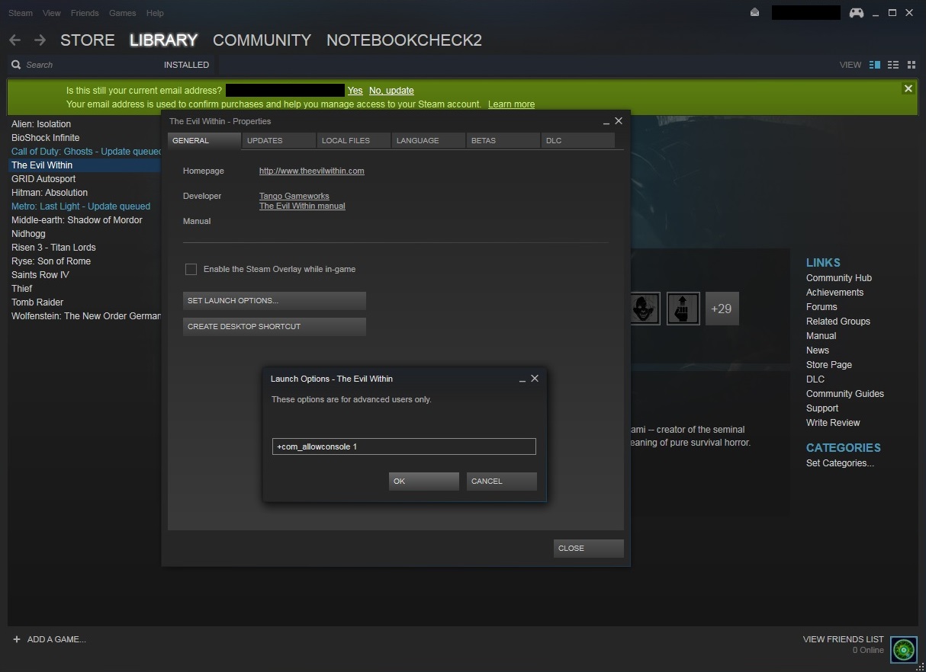
Task: Switch to the LANGUAGE tab
Action: click(x=429, y=140)
